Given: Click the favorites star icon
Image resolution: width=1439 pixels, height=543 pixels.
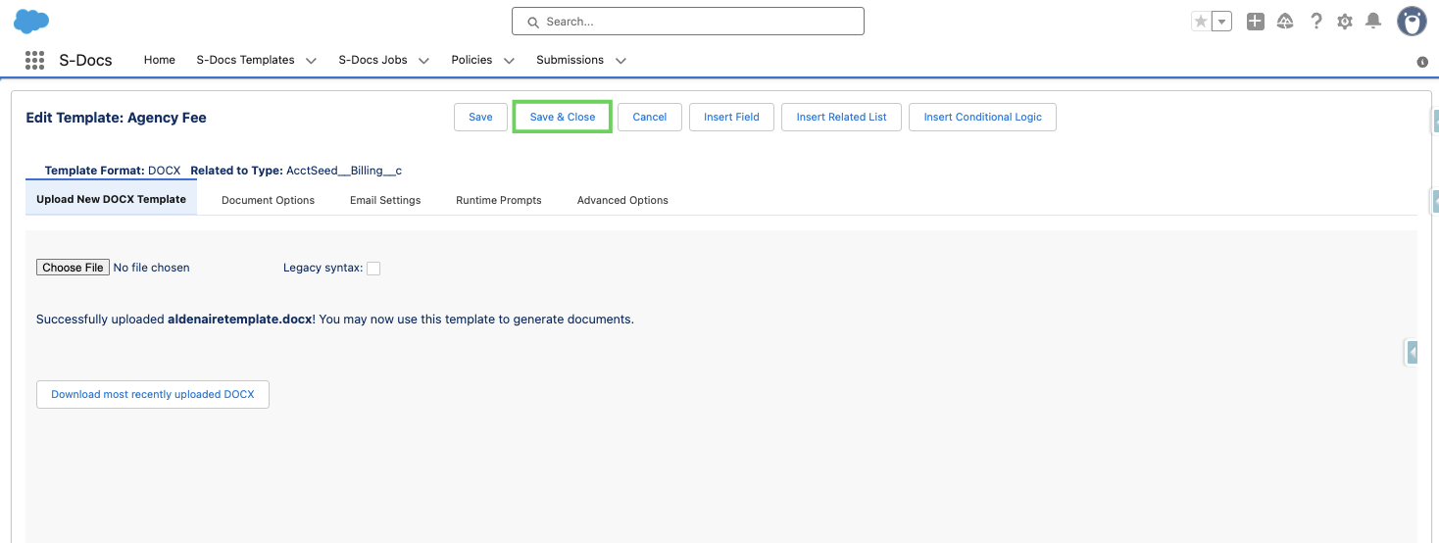Looking at the screenshot, I should pyautogui.click(x=1201, y=22).
